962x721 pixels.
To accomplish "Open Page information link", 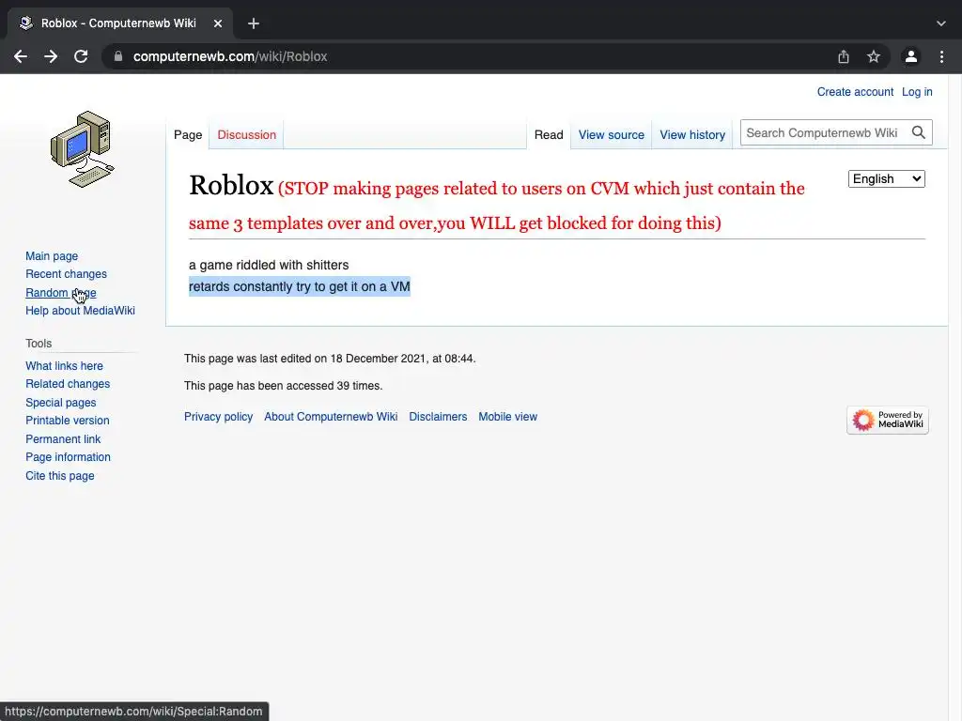I will click(68, 457).
